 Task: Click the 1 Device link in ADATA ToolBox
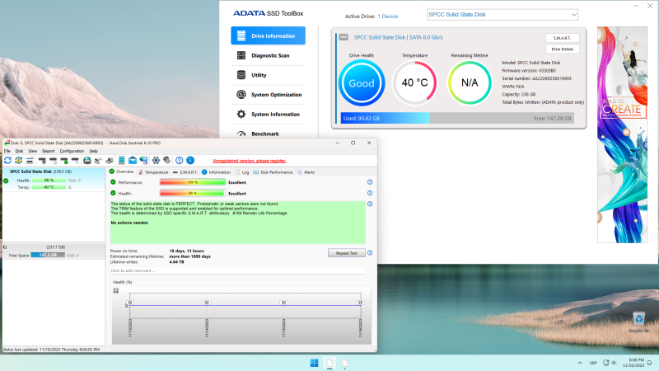pos(387,16)
